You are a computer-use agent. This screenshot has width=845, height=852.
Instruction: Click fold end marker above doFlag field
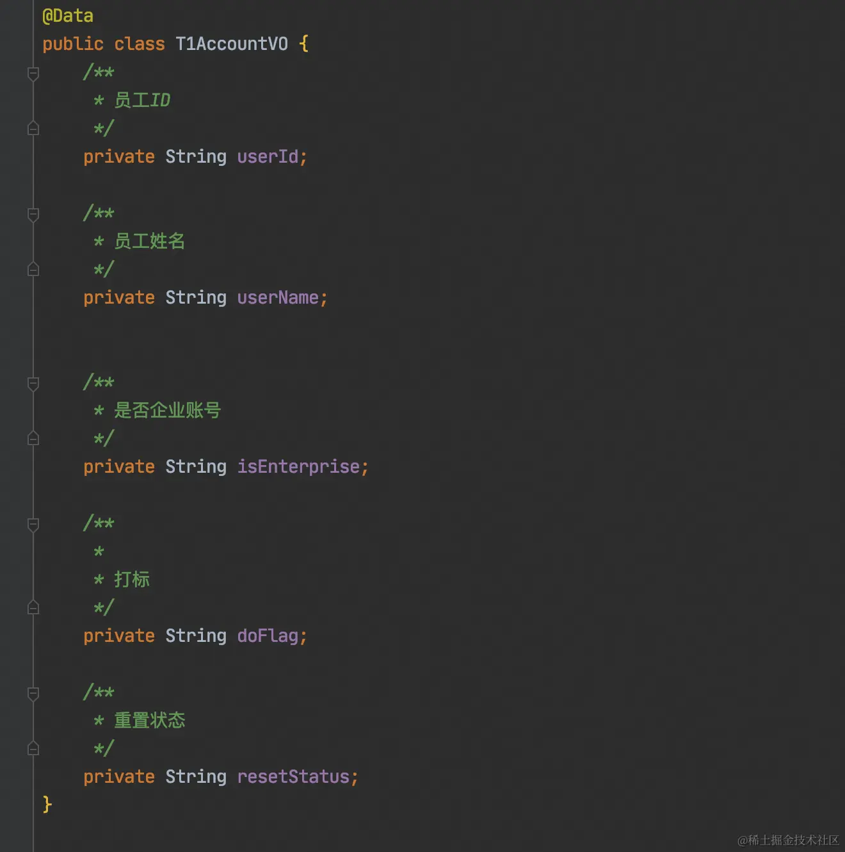coord(33,607)
